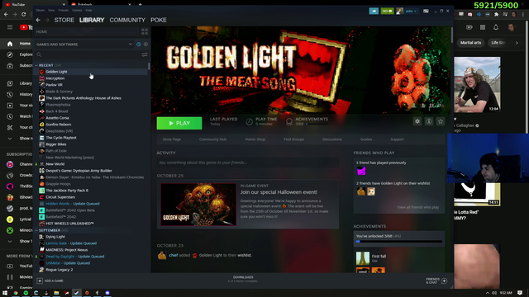Open the COMMUNITY section in Steam

[127, 20]
